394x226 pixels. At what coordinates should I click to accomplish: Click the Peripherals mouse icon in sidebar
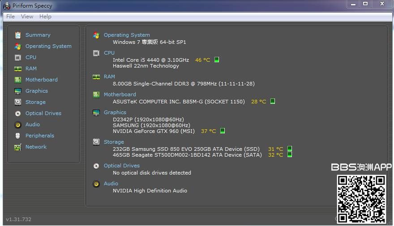point(18,136)
